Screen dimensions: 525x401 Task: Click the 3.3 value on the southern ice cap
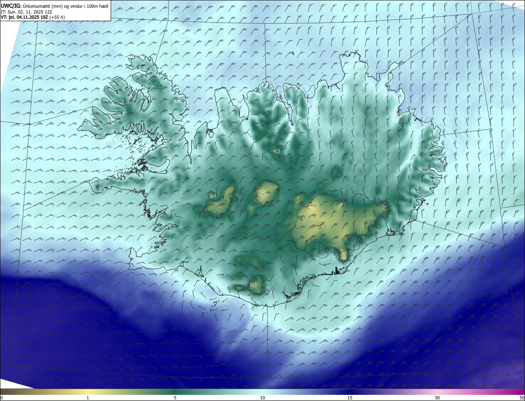[x=253, y=285]
